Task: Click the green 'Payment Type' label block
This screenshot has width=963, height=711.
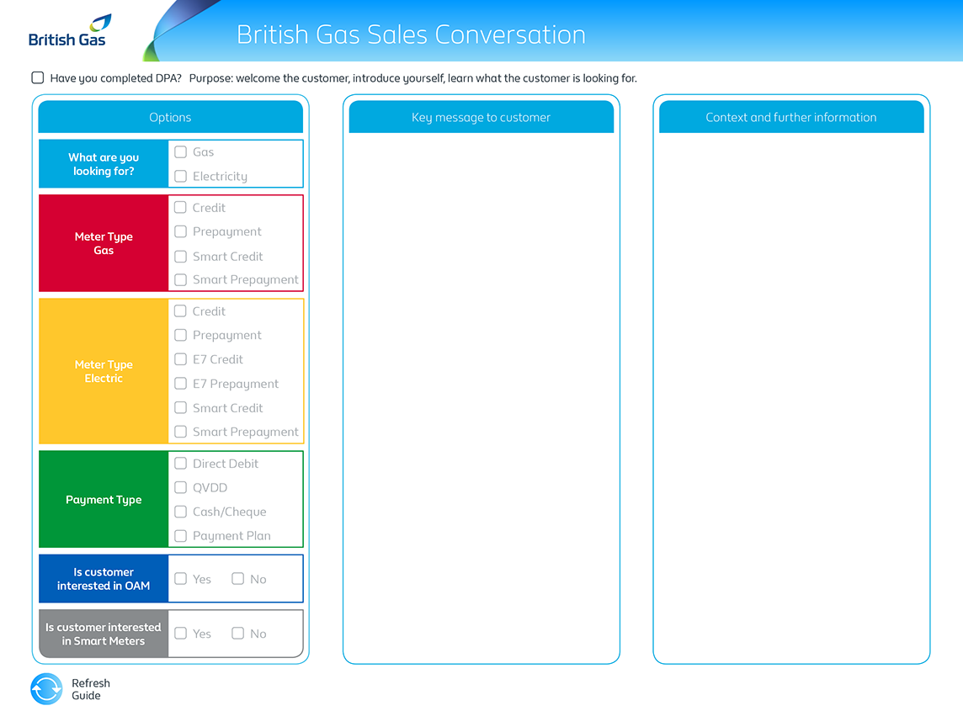Action: pyautogui.click(x=104, y=500)
